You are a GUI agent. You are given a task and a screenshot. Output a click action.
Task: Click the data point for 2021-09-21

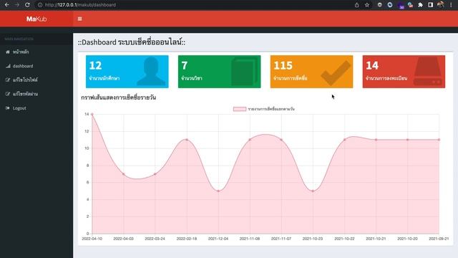(x=439, y=140)
